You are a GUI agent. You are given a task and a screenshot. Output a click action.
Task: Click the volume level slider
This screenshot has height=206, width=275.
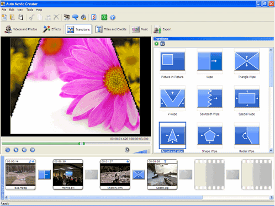tap(141, 151)
